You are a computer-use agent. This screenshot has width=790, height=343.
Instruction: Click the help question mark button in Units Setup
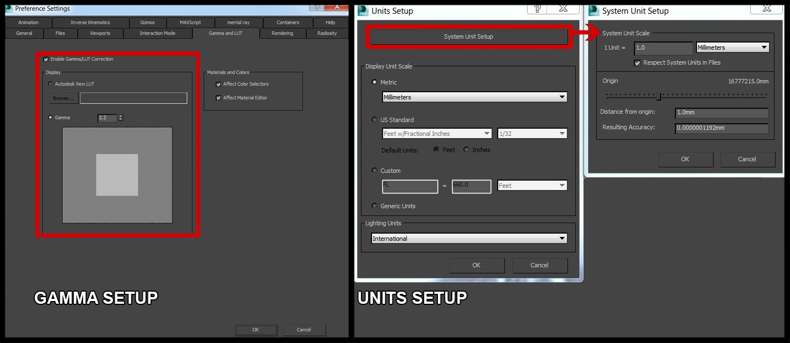point(537,8)
